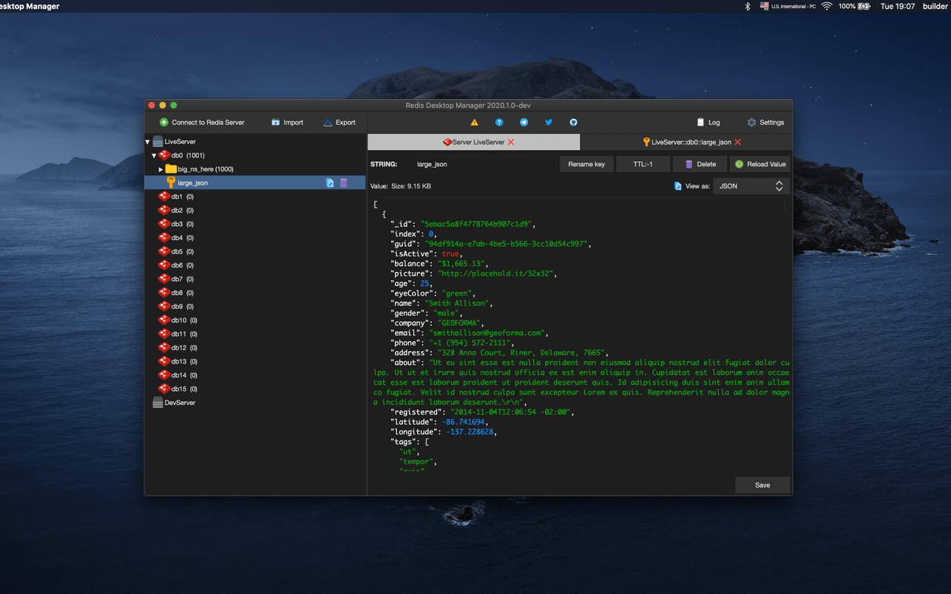Select db1 (0) in the tree
Viewport: 951px width, 594px height.
182,197
